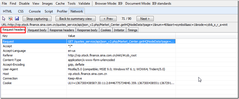Select the Connection row
Image resolution: width=239 pixels, height=99 pixels.
click(89, 78)
